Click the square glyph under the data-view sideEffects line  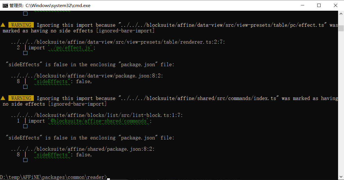tap(25, 87)
